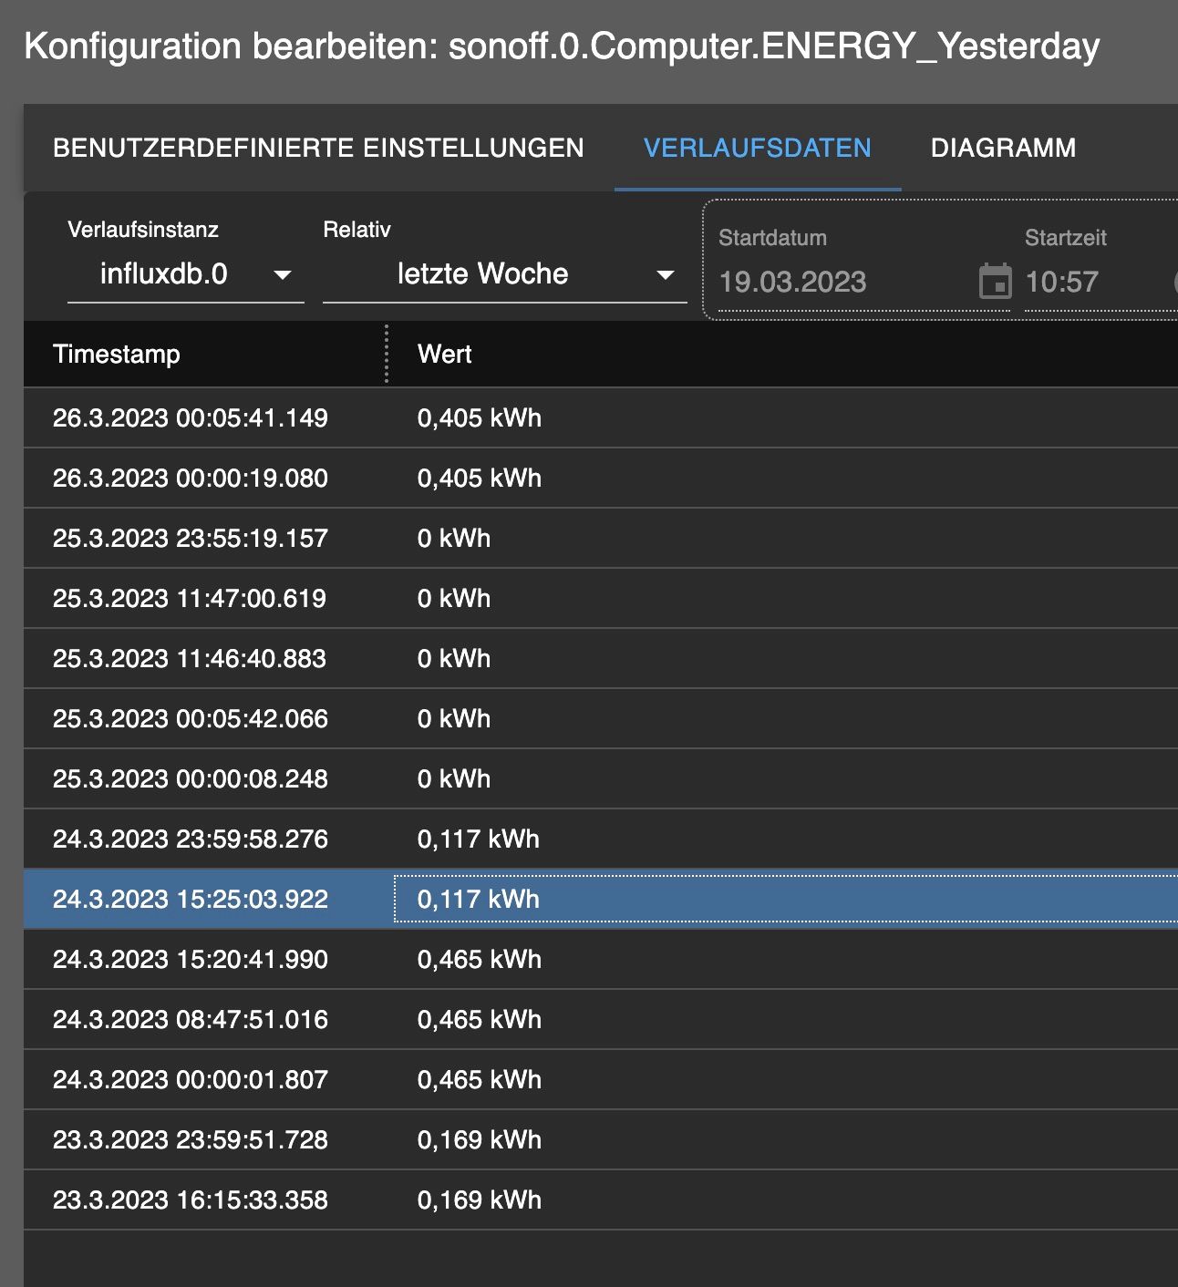
Task: Click the Timestamp column header
Action: coord(117,354)
